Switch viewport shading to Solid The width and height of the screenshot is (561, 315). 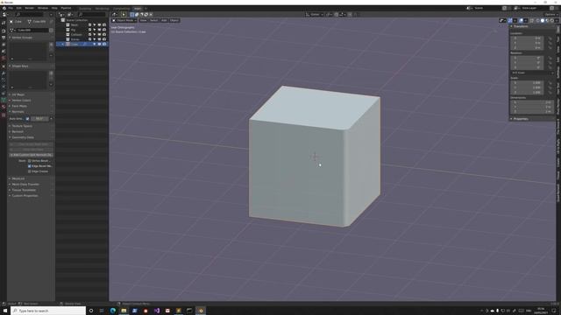click(x=543, y=21)
